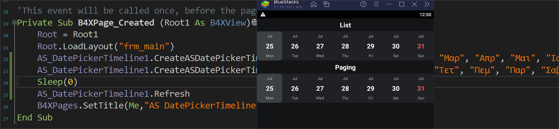Tap Jul 30 Sat in Paging timeline
The image size is (559, 129).
click(396, 89)
